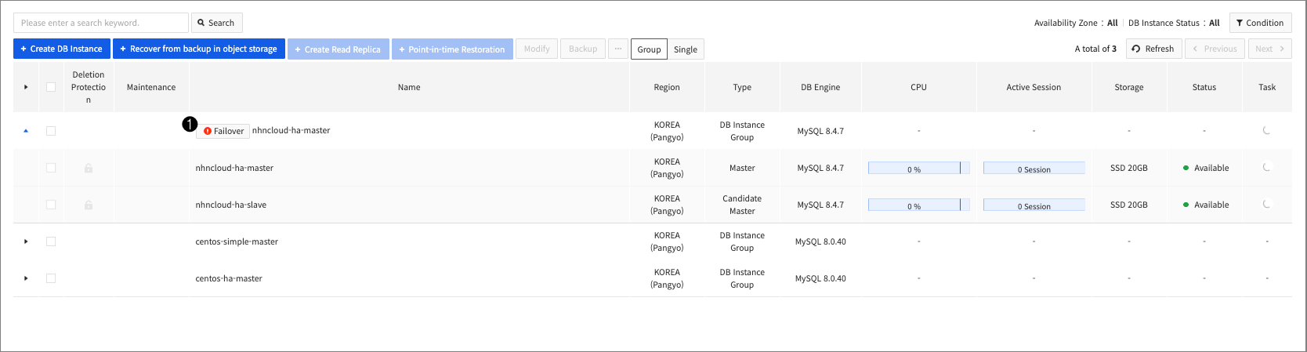Click session bar for nhncloud-ha-master
Screen dimensions: 1307x352
(x=1034, y=168)
